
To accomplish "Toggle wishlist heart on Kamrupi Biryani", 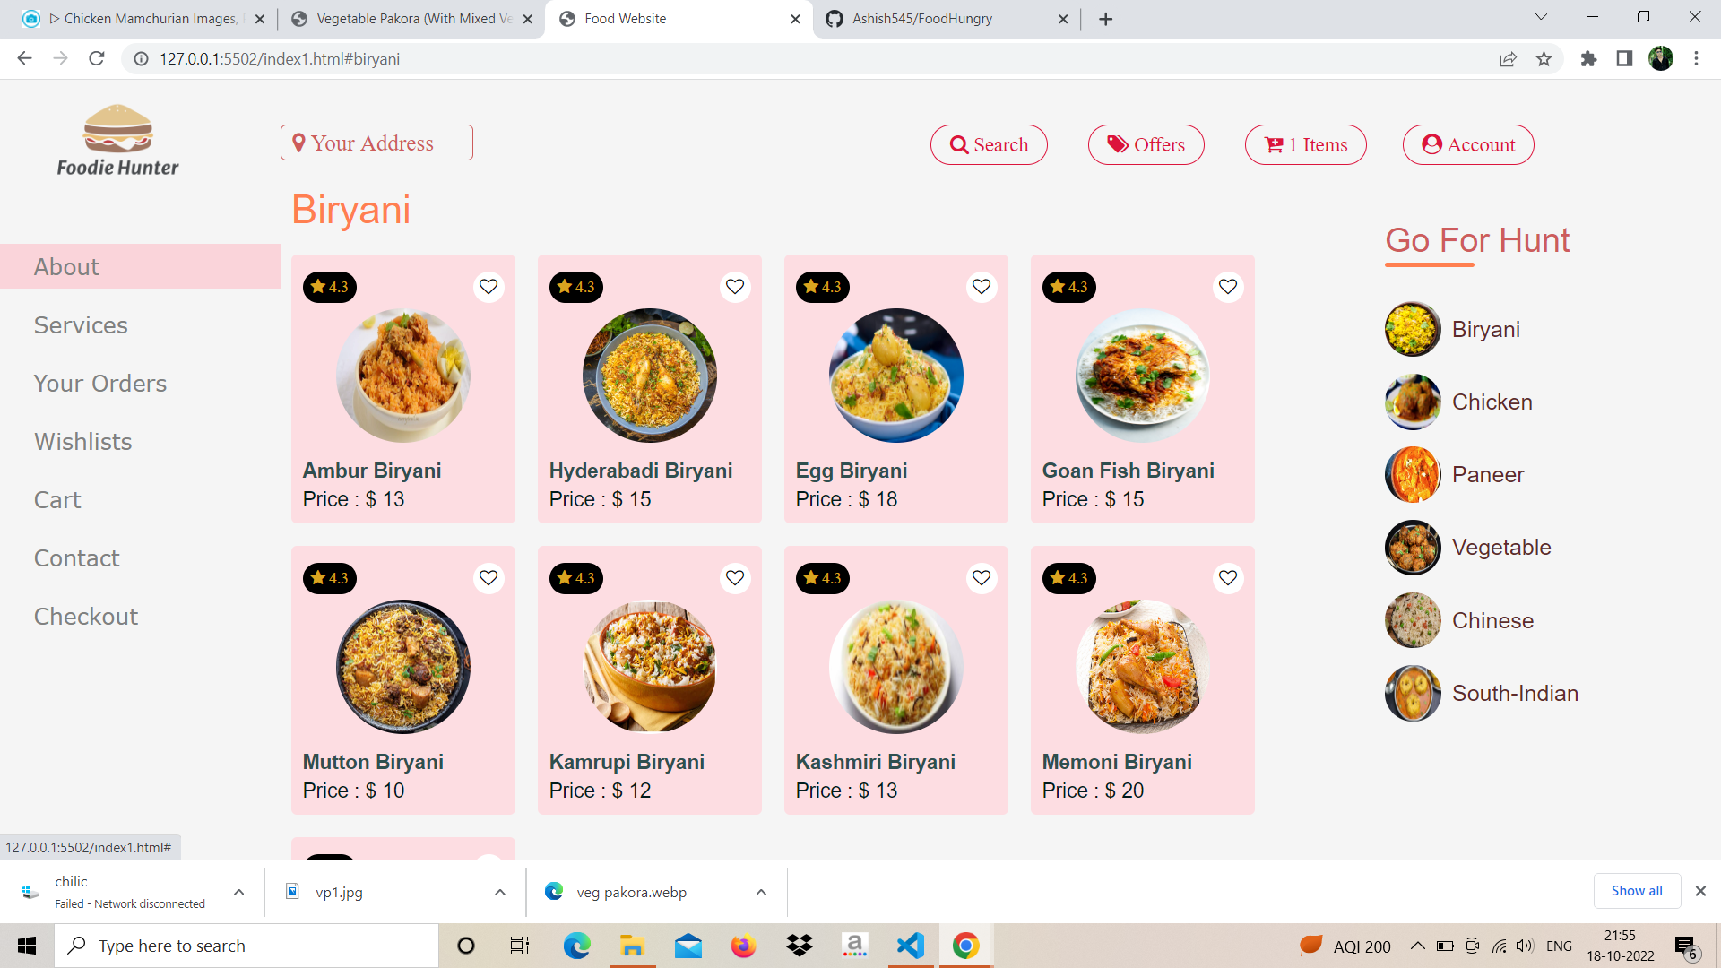I will tap(735, 578).
